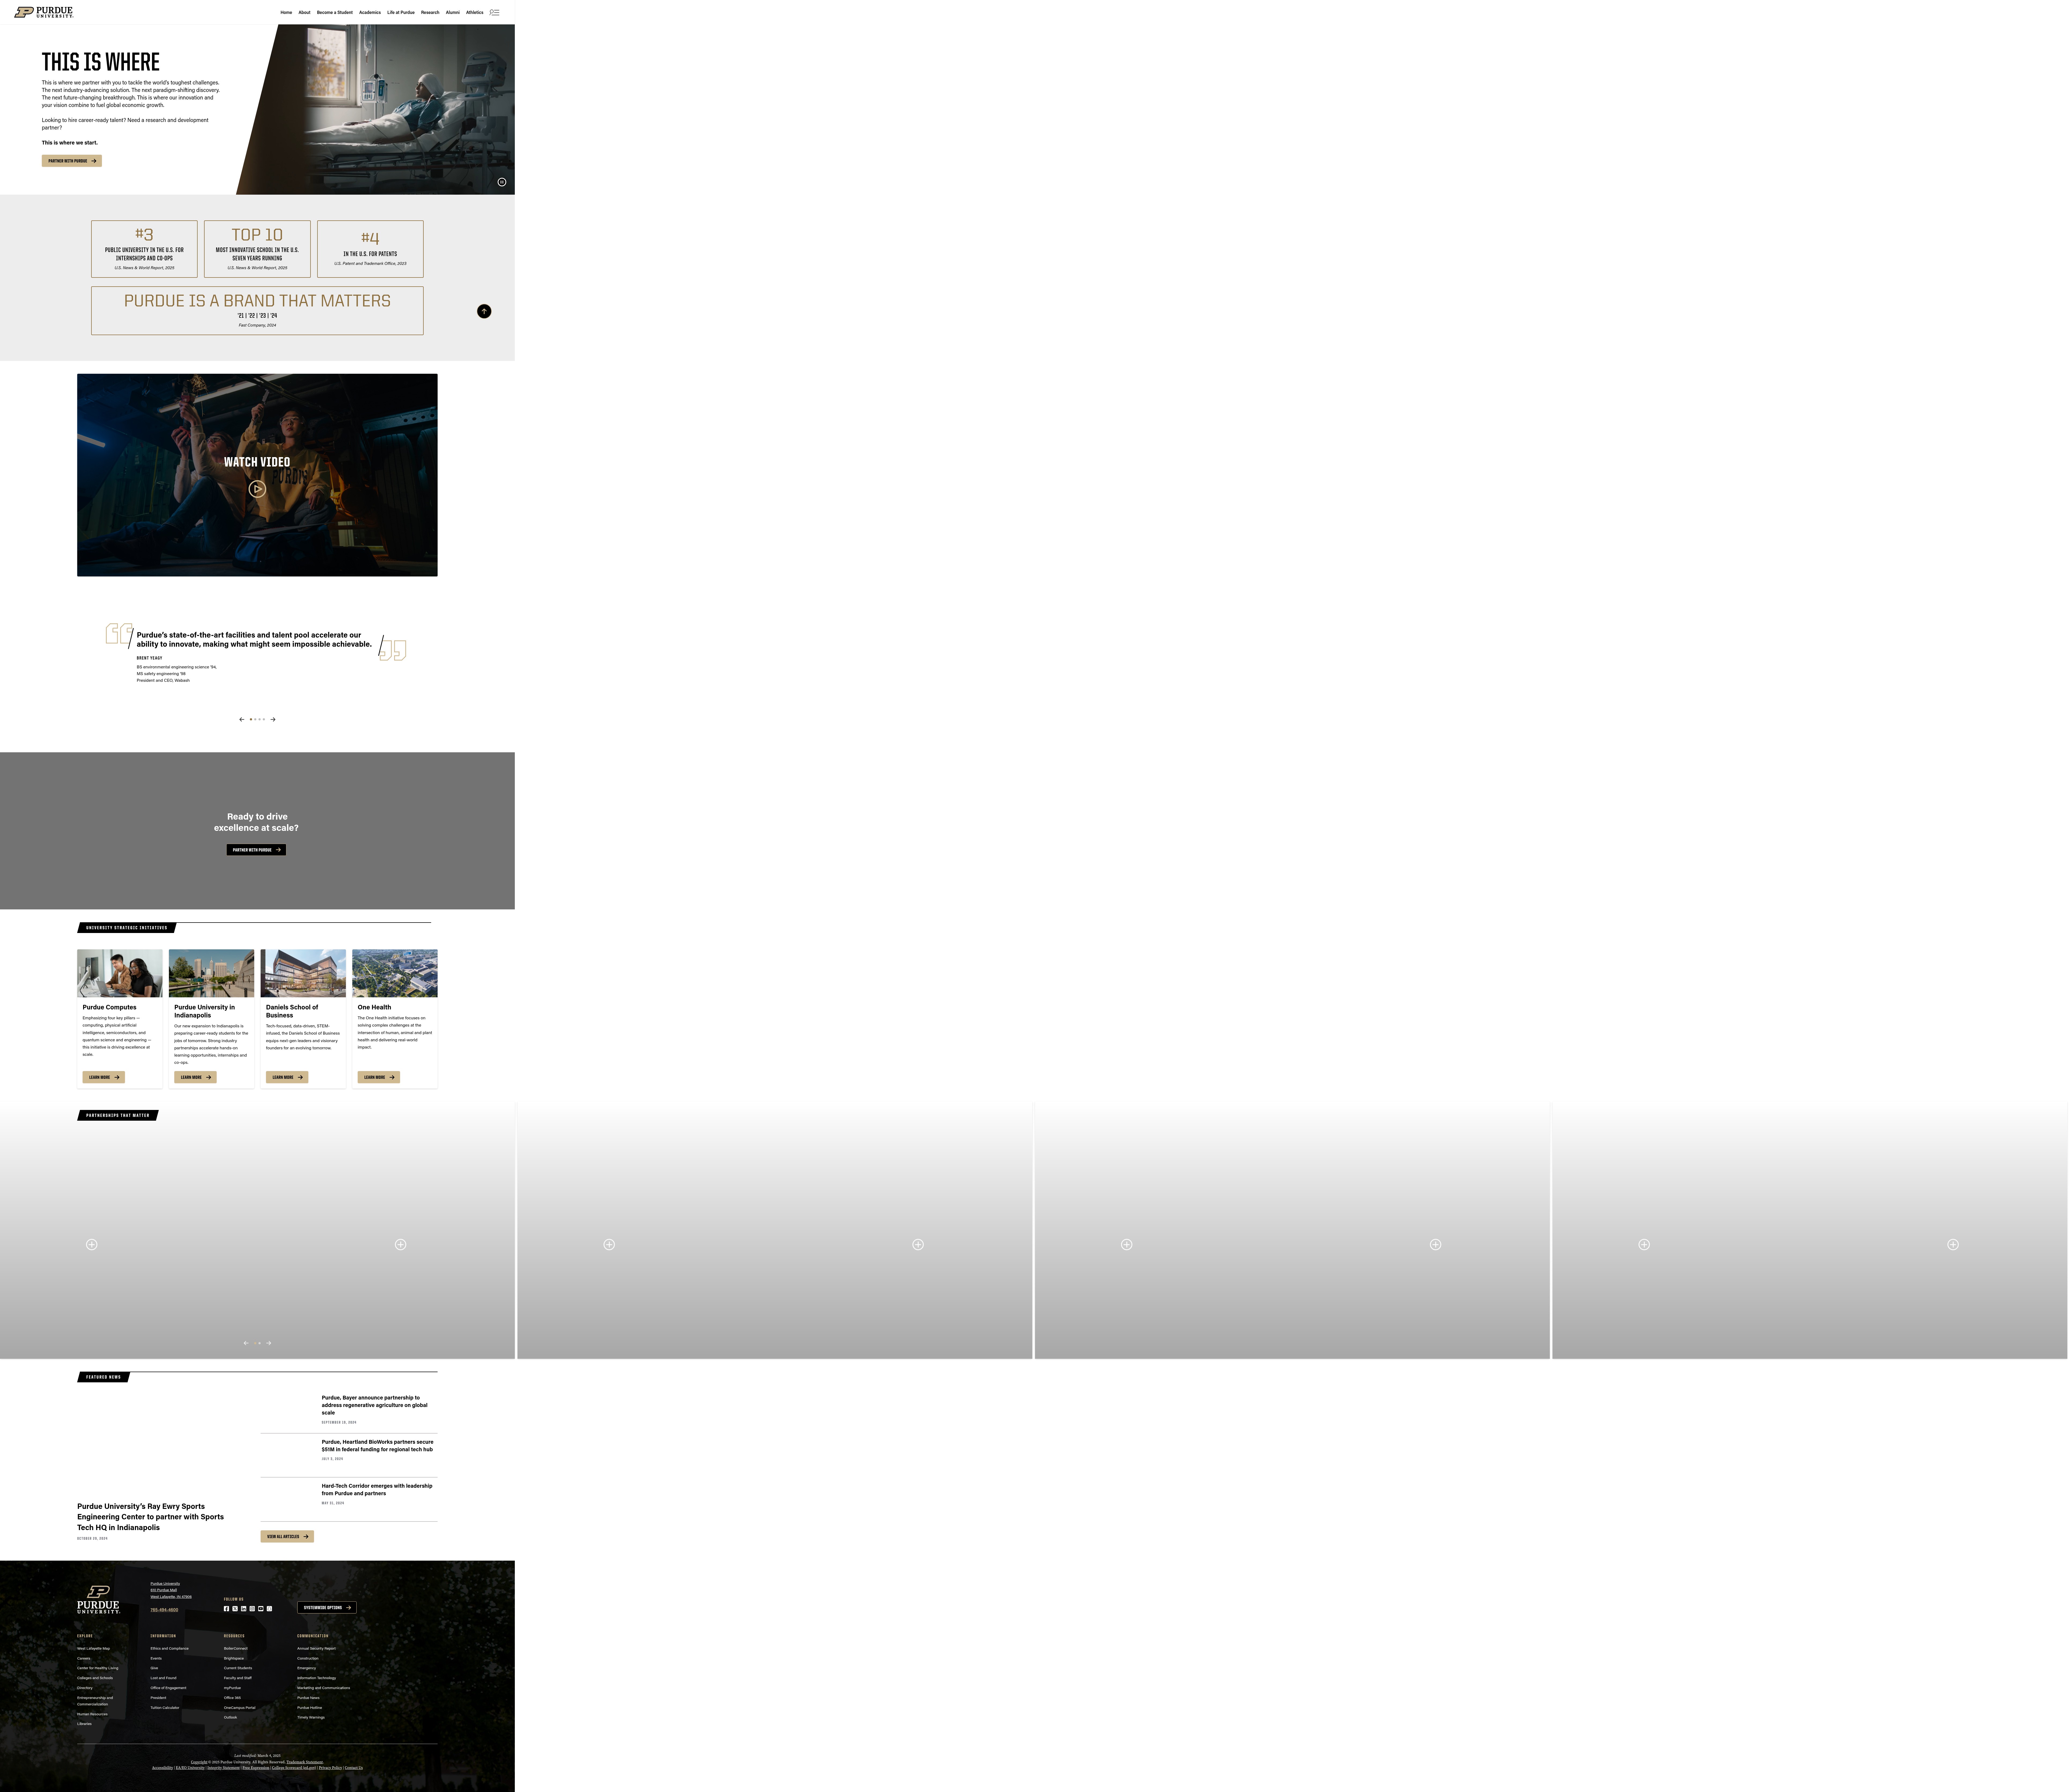Viewport: 2070px width, 1792px height.
Task: Open the Home menu item
Action: (x=286, y=12)
